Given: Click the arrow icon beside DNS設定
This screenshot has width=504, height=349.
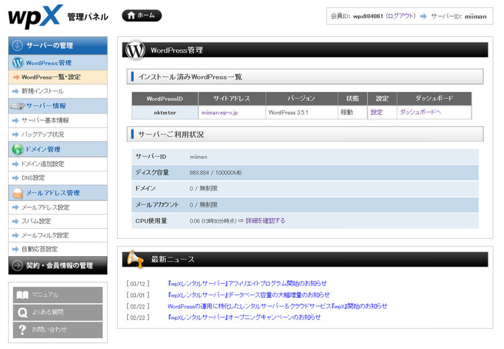Looking at the screenshot, I should tap(15, 178).
